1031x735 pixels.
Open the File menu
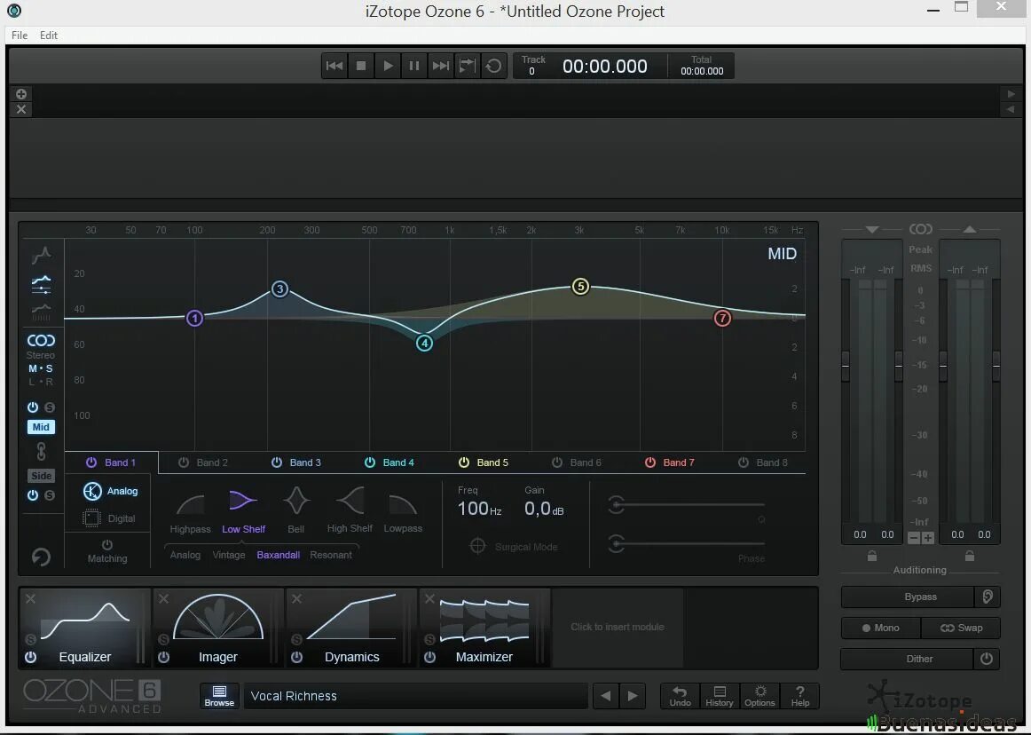tap(20, 36)
